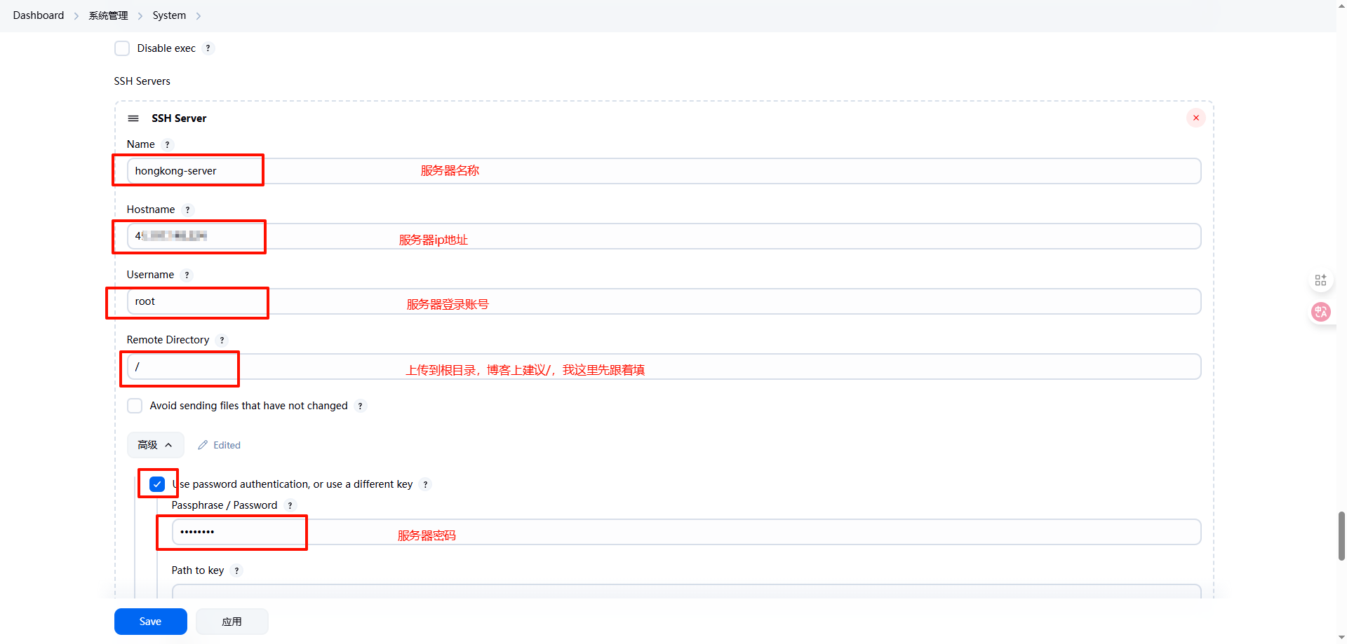Uncheck Use password authentication checkbox
This screenshot has height=644, width=1347.
pyautogui.click(x=157, y=484)
